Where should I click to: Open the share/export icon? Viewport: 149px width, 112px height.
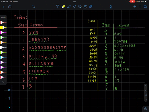click(x=10, y=7)
